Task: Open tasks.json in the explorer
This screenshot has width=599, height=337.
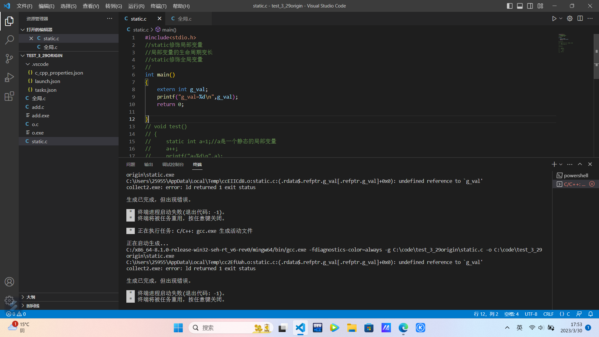Action: pos(46,90)
